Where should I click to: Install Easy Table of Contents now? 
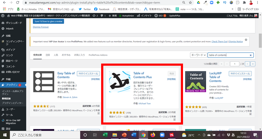[88, 74]
